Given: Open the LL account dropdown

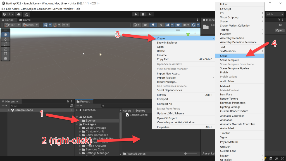Looking at the screenshot, I should (x=8, y=15).
